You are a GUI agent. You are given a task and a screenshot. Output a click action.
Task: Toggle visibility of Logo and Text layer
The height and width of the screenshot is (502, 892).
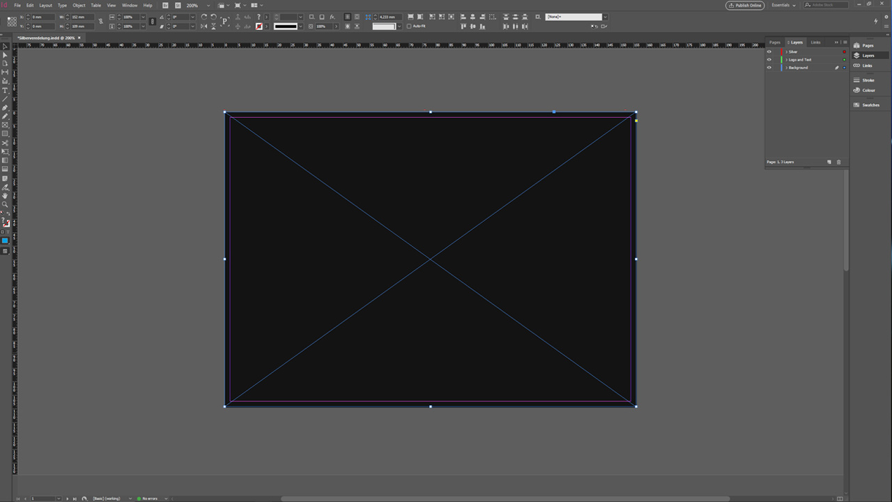(x=769, y=60)
